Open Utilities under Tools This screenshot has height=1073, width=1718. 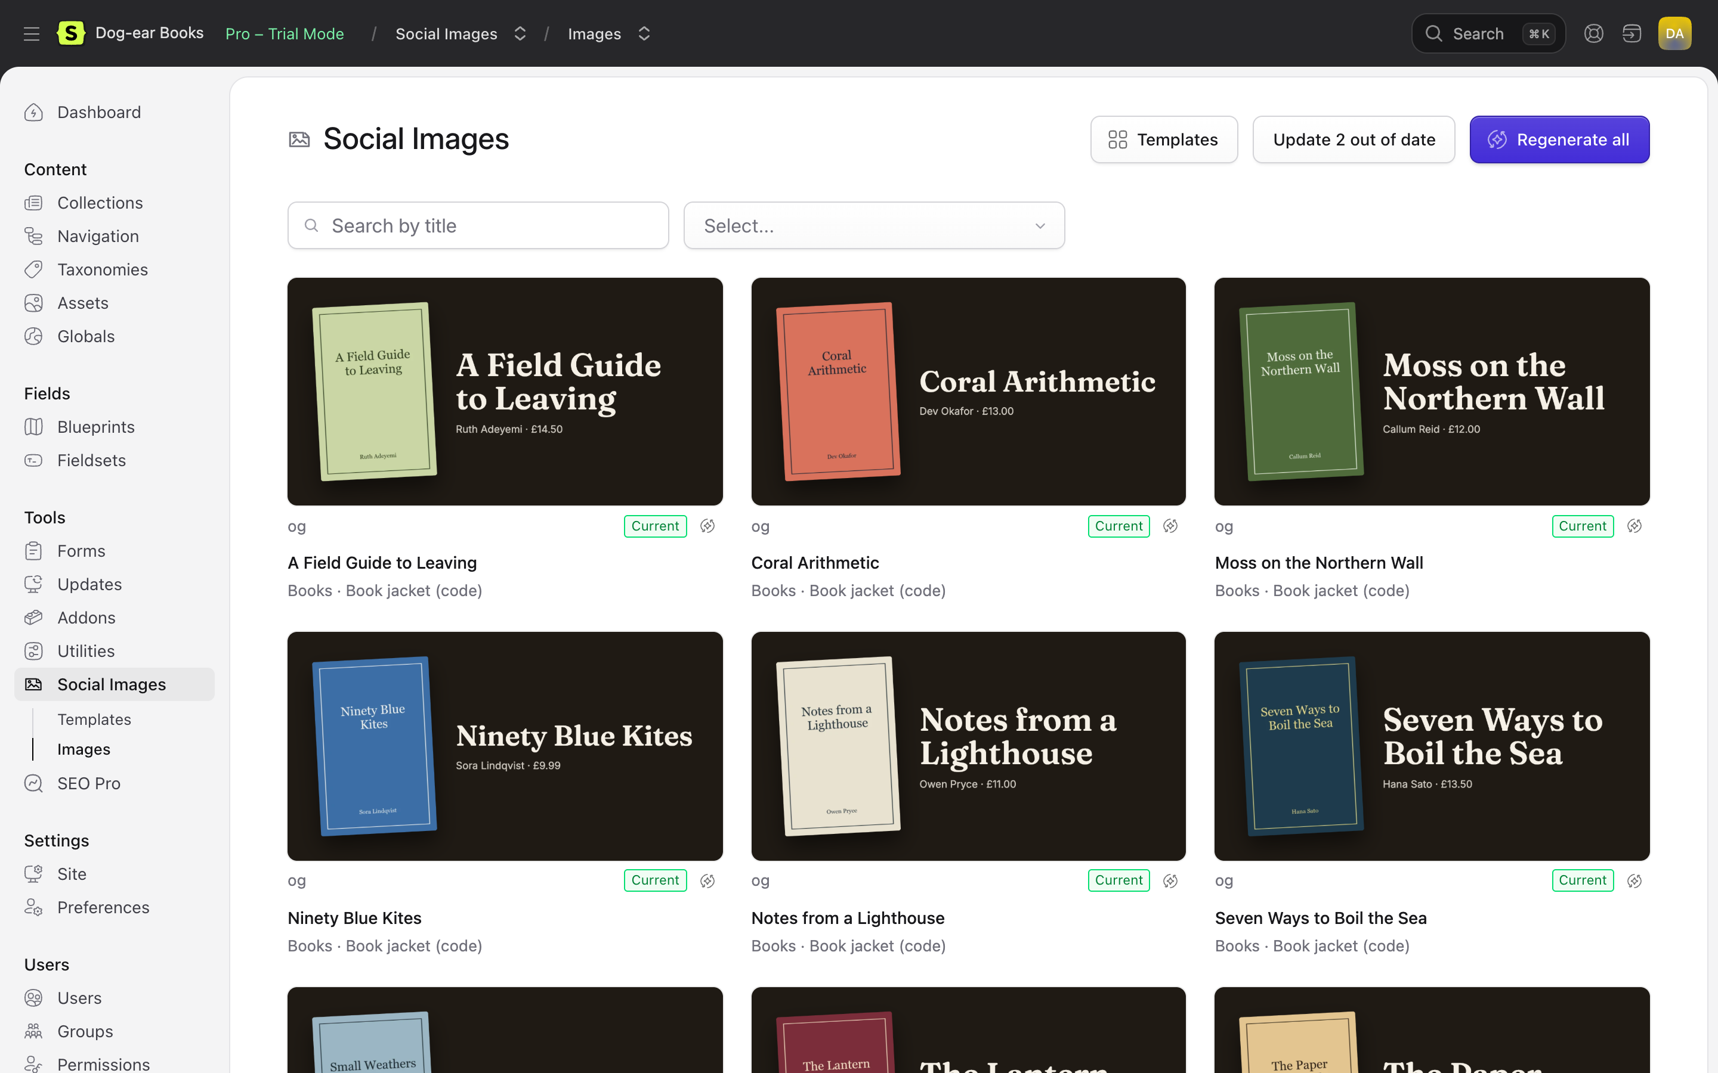[x=115, y=652]
